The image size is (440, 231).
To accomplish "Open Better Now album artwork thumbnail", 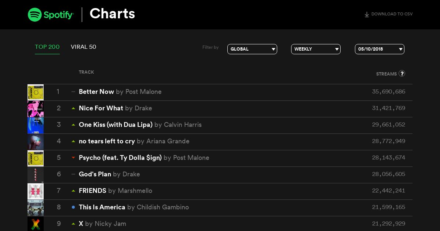I will 36,92.
